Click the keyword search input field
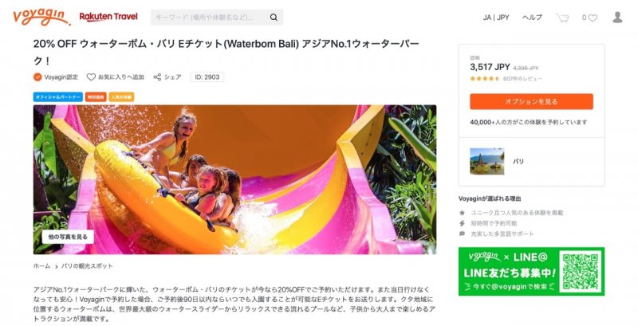 click(209, 18)
